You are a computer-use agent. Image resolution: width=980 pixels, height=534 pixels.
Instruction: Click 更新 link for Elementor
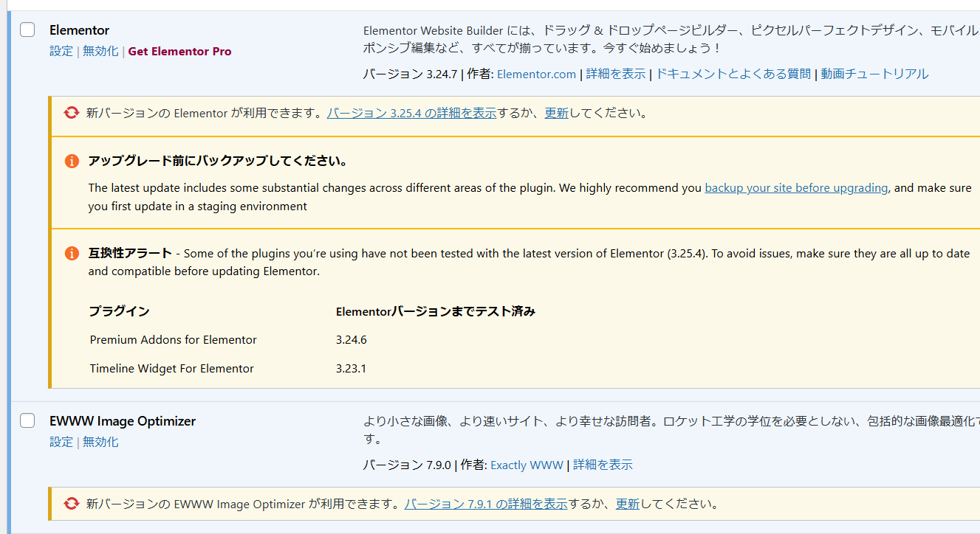[556, 113]
